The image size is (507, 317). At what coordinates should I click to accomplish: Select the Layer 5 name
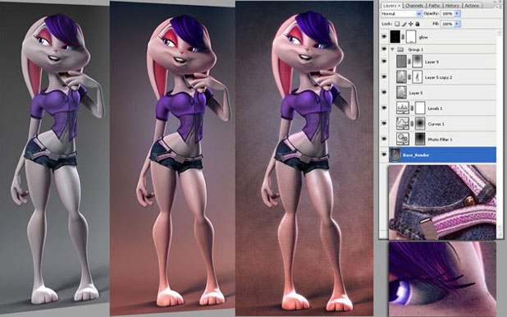(x=416, y=93)
